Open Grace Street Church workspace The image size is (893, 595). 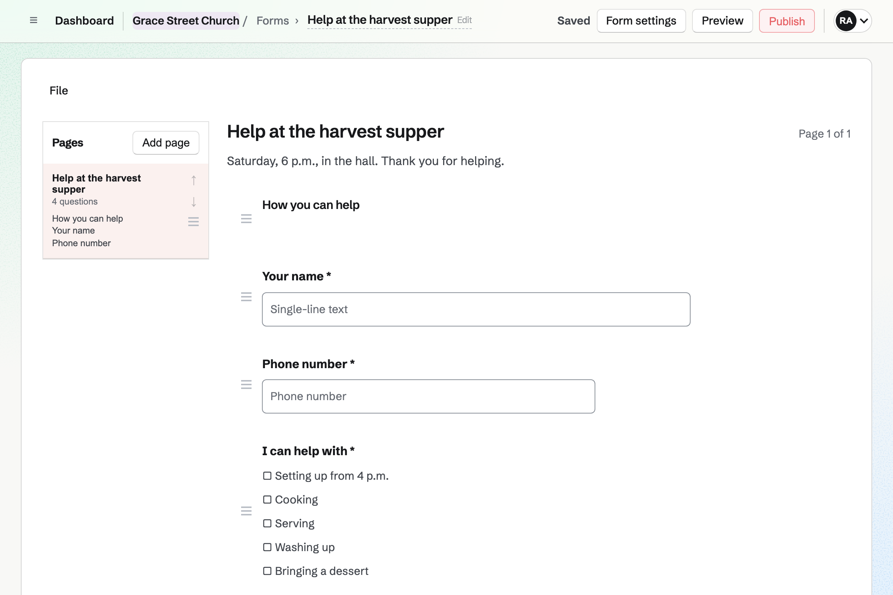pyautogui.click(x=186, y=20)
